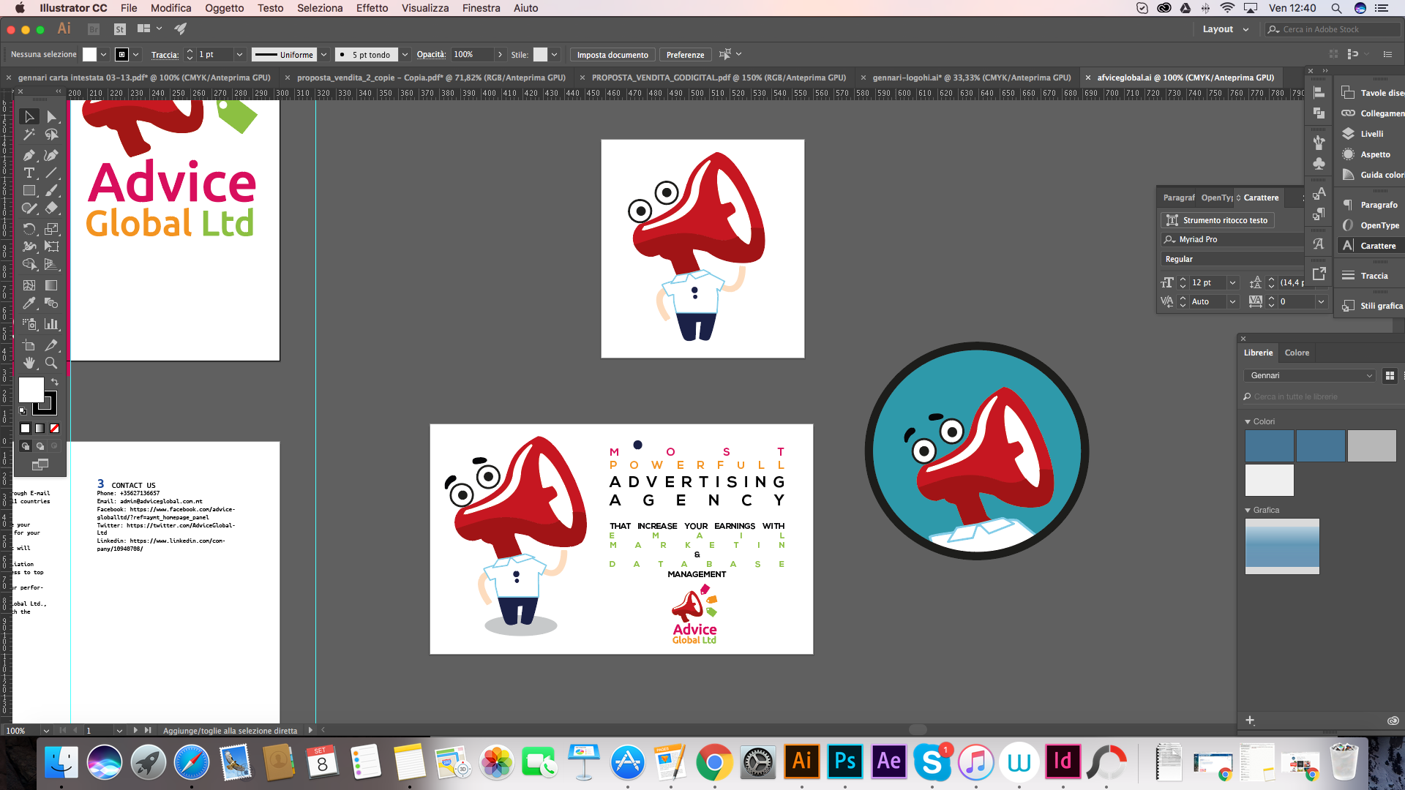The width and height of the screenshot is (1405, 790).
Task: Enable Draw Normal mode
Action: pyautogui.click(x=26, y=446)
